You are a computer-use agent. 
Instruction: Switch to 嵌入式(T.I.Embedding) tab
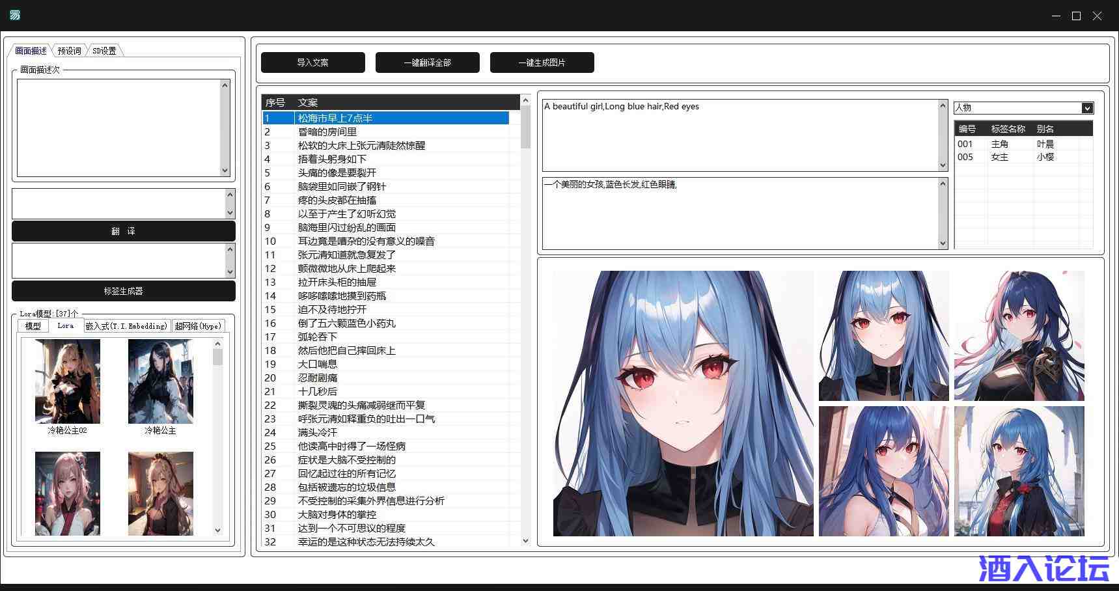tap(126, 326)
